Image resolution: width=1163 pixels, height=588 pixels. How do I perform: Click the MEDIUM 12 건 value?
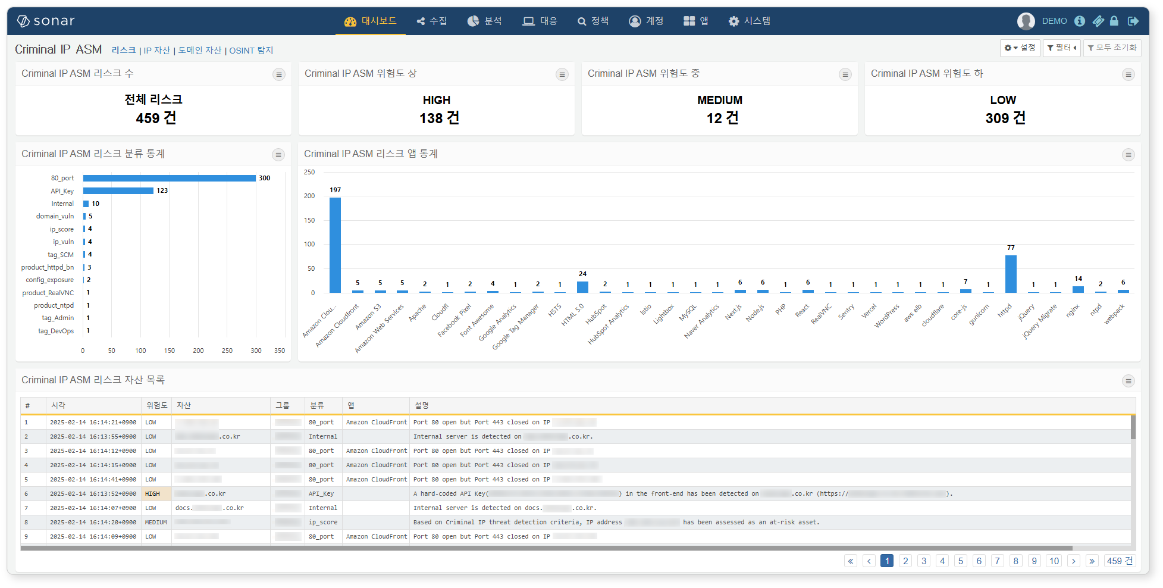point(722,118)
